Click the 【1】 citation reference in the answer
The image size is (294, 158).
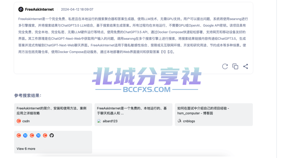(x=163, y=52)
